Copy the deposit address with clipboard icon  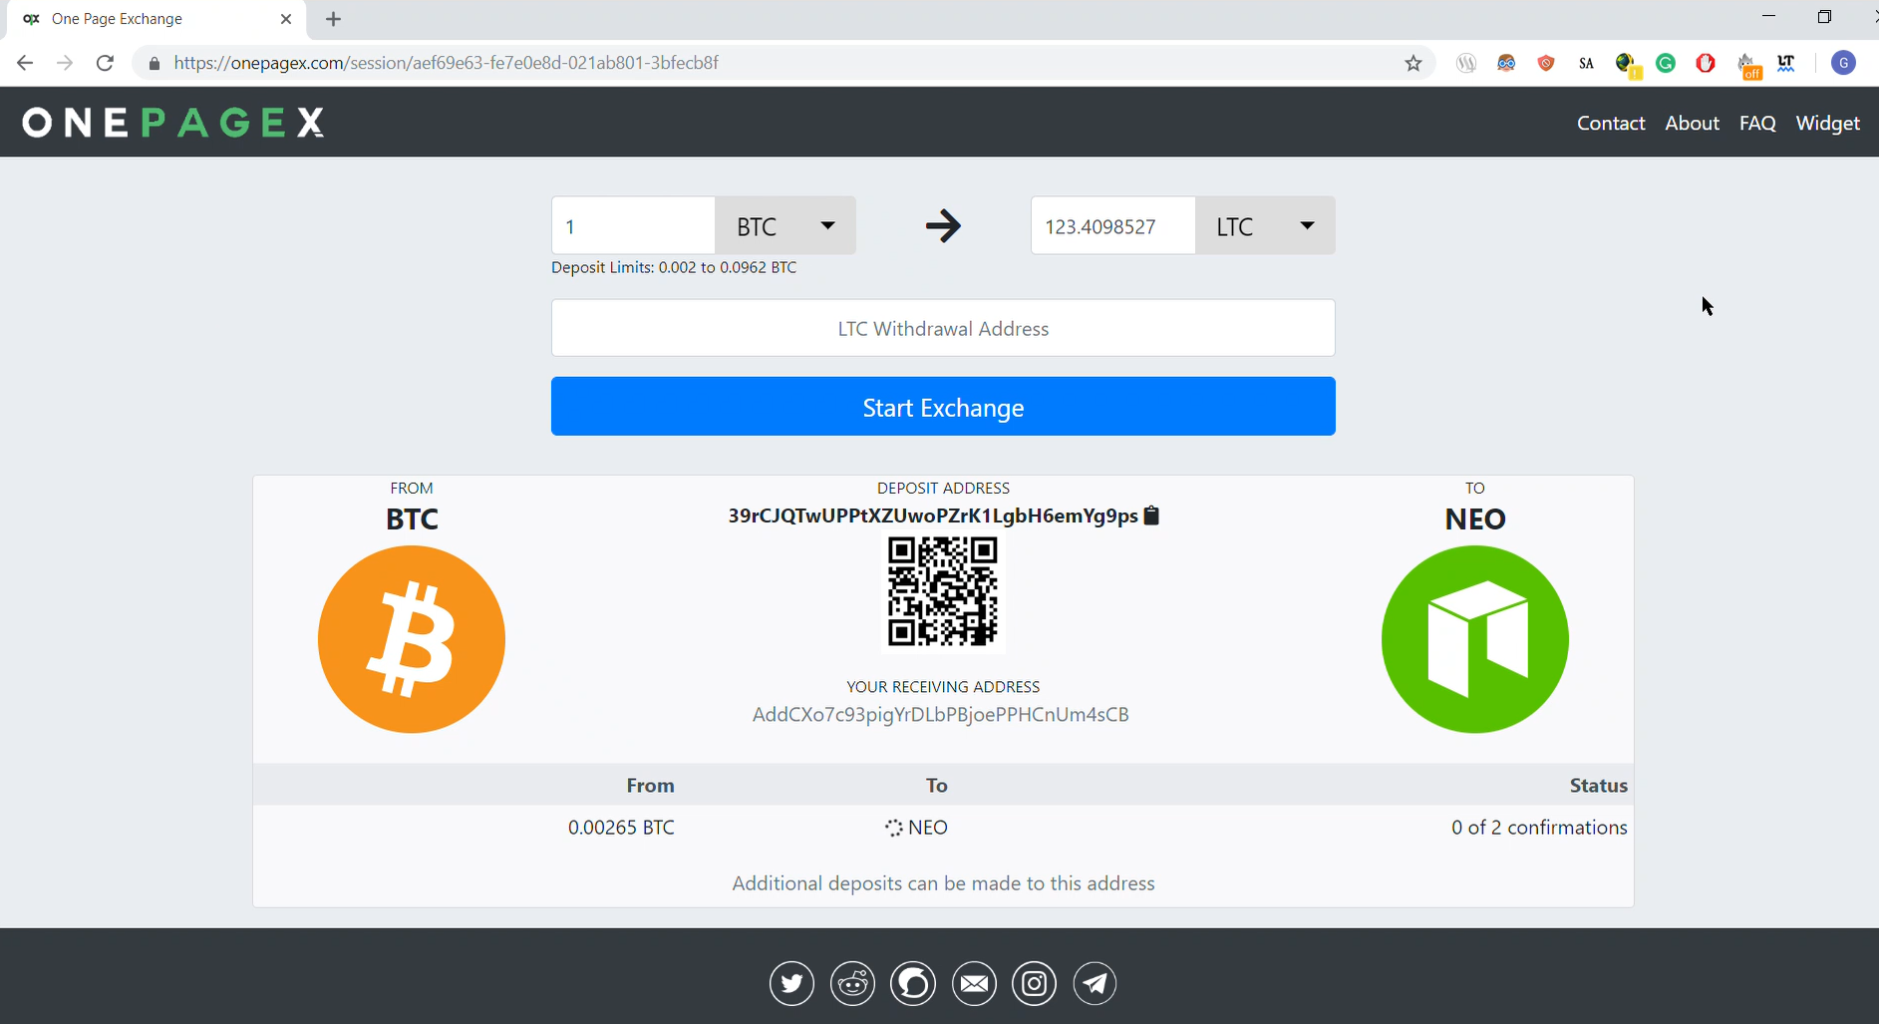[1151, 515]
